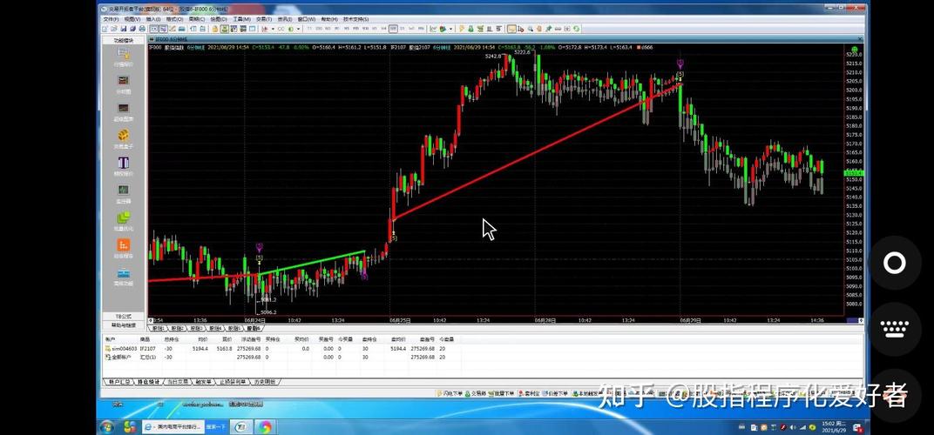
Task: Click the 5163.4 current price marker on the price axis
Action: [x=853, y=173]
